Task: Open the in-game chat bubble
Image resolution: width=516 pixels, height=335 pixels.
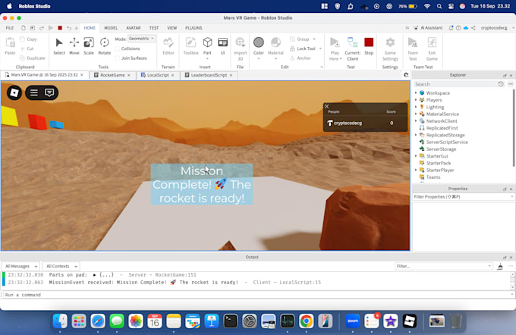Action: coord(49,92)
